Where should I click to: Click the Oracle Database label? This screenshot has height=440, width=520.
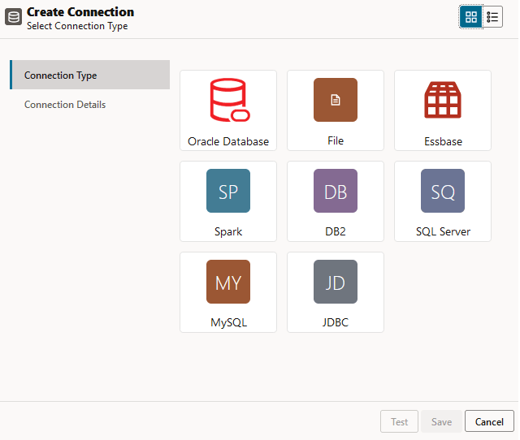(228, 141)
